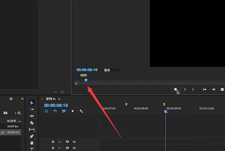Image resolution: width=225 pixels, height=151 pixels.
Task: Click source monitor export frame icon
Action: 62,92
